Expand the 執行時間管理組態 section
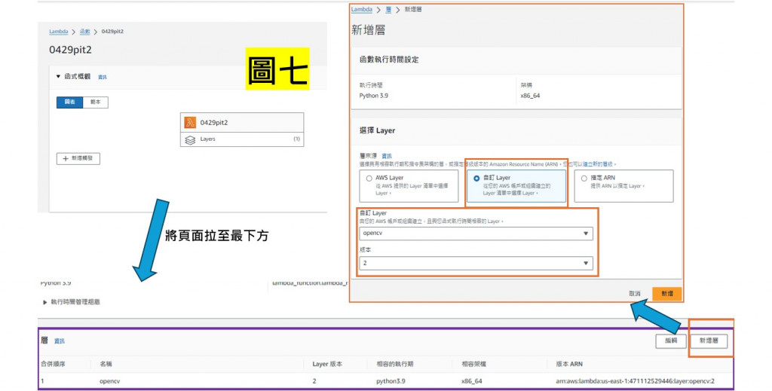The image size is (772, 391). [44, 302]
